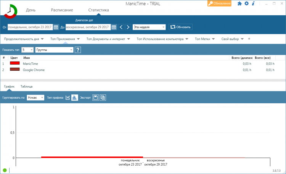Open the Эта неделя range dropdown

click(149, 27)
